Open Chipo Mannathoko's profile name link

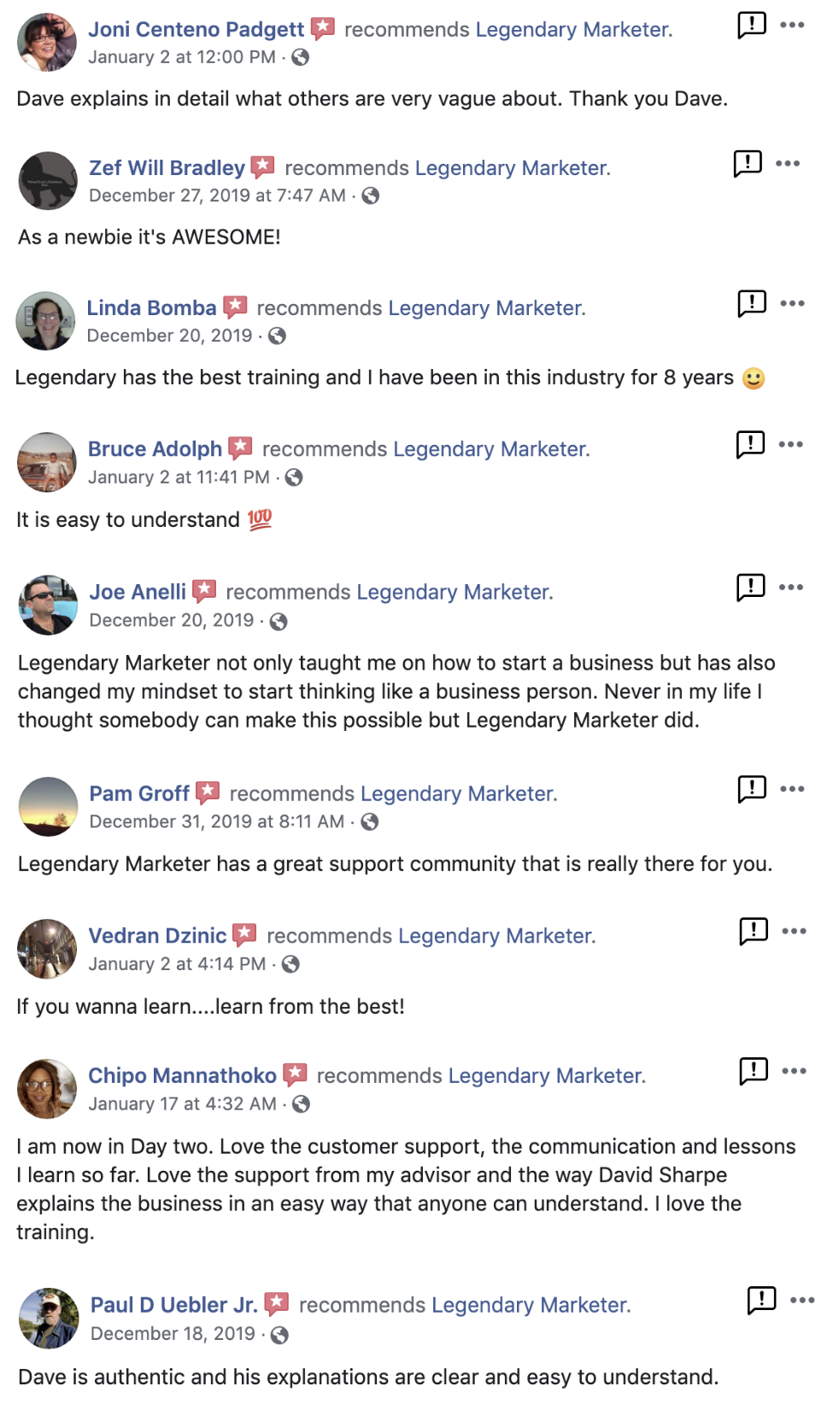tap(182, 1076)
